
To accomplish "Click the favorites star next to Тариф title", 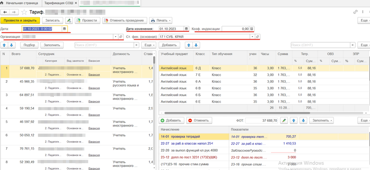I will 24,12.
